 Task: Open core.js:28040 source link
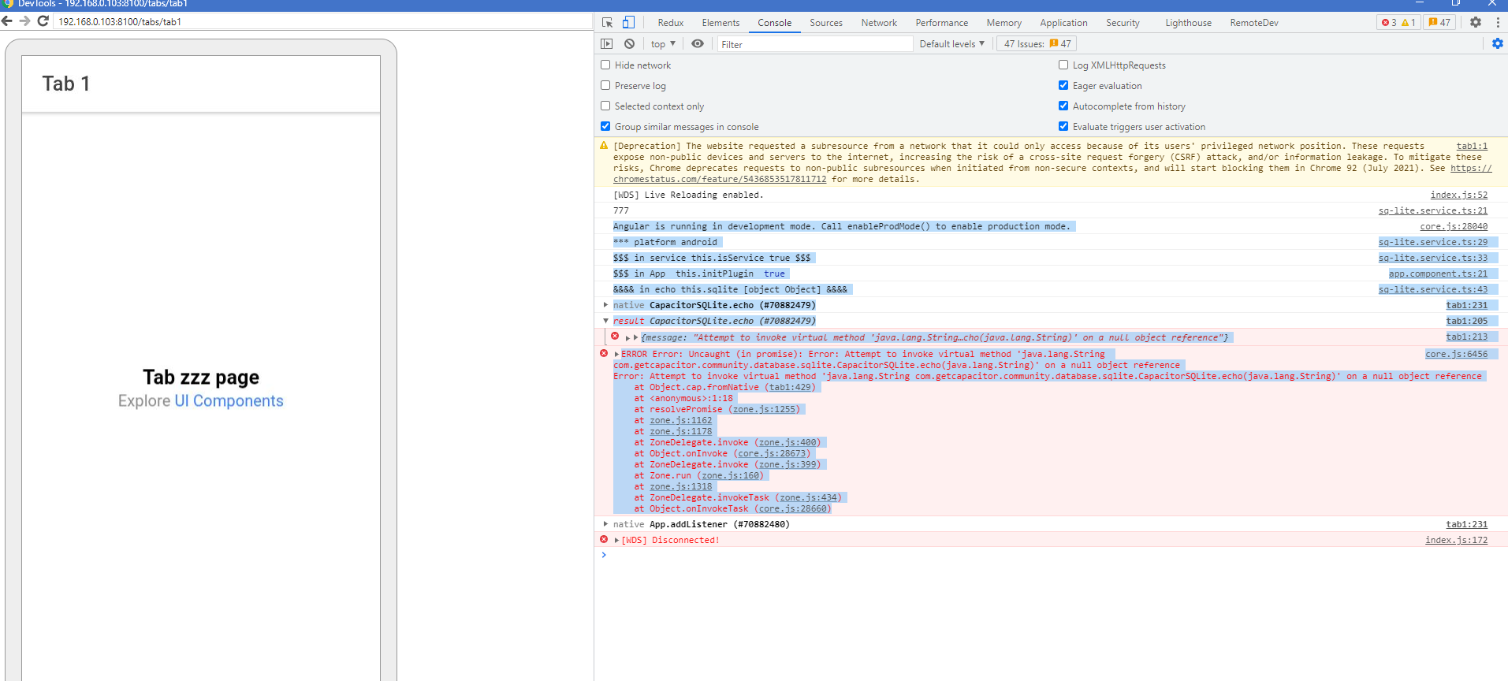(1454, 226)
